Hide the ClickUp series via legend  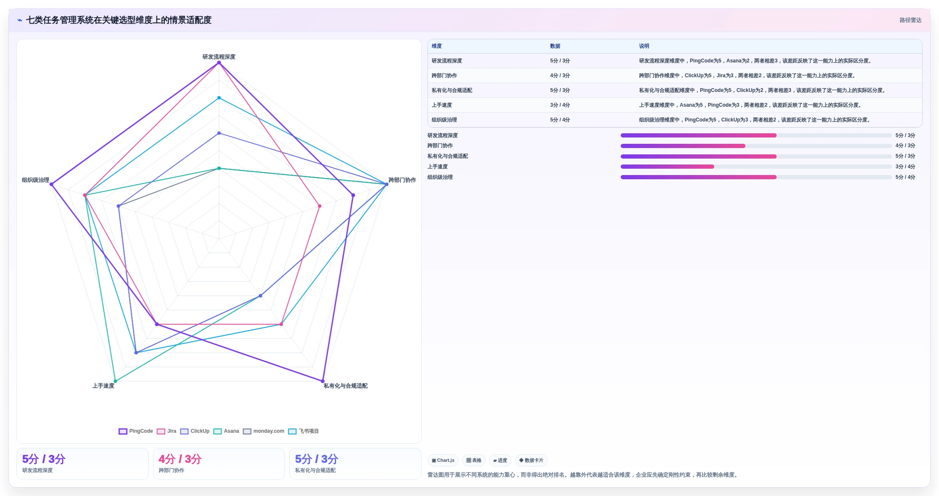195,431
